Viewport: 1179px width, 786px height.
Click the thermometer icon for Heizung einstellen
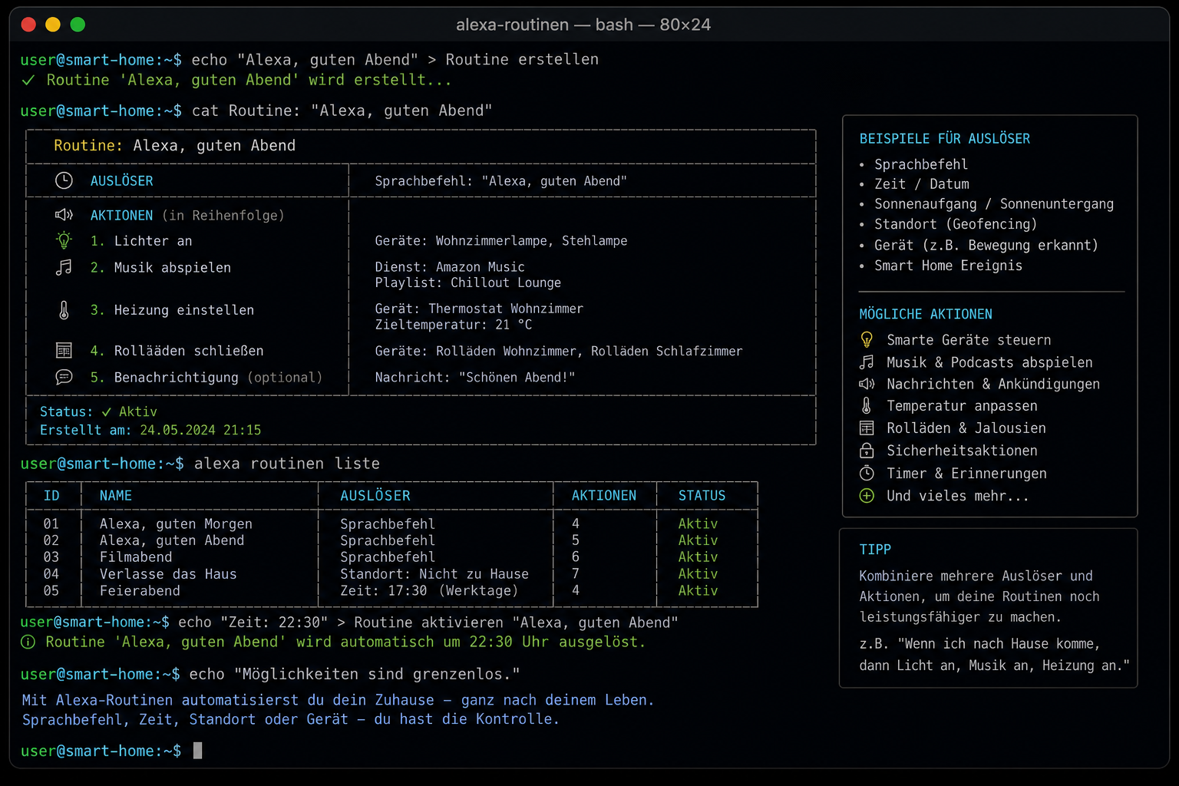point(64,310)
